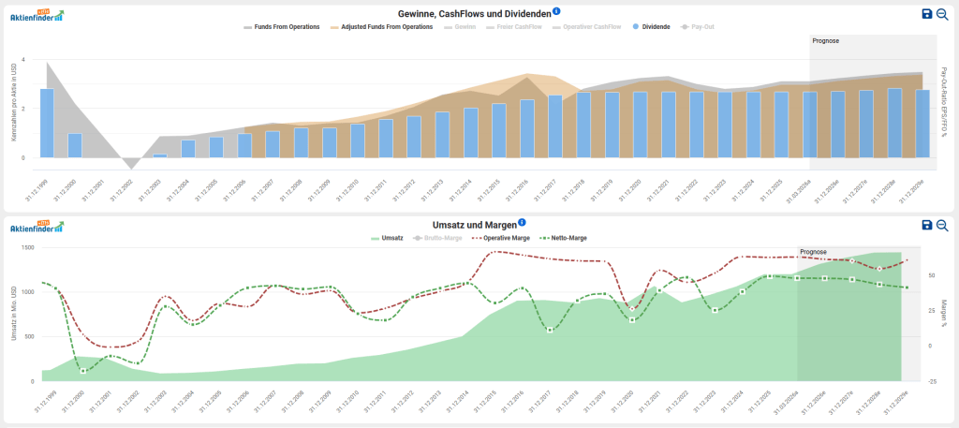Save the Gewinne, CashFlows und Dividenden chart
This screenshot has width=959, height=428.
927,14
